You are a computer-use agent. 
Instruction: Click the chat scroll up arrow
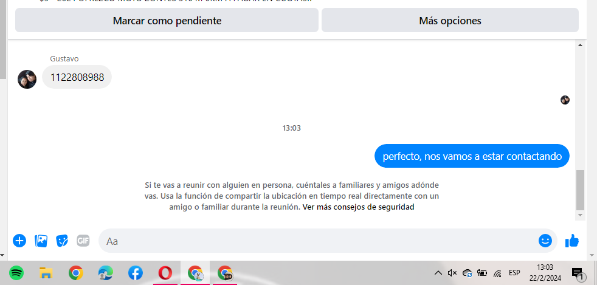coord(580,46)
